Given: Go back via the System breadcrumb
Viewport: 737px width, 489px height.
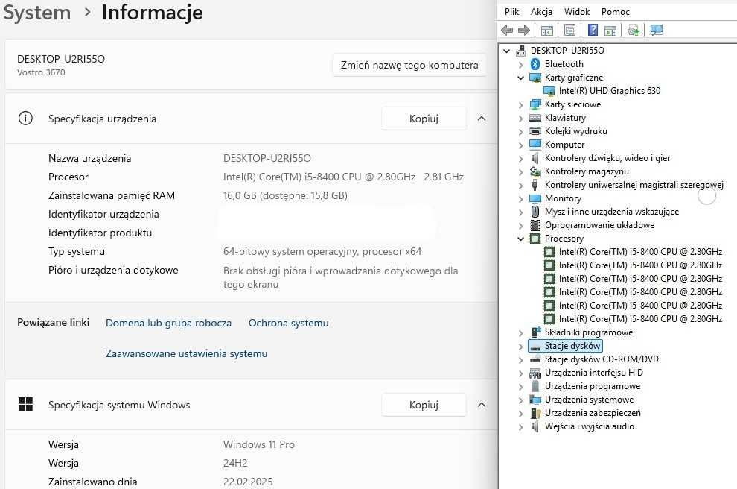Looking at the screenshot, I should click(36, 12).
